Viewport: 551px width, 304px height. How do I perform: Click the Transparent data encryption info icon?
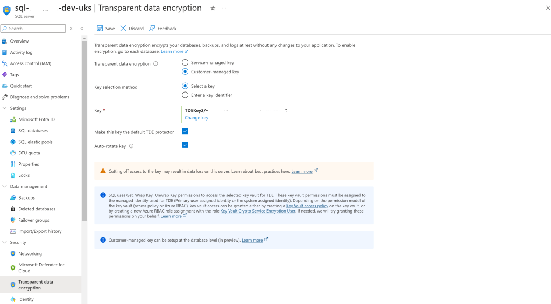pyautogui.click(x=156, y=63)
